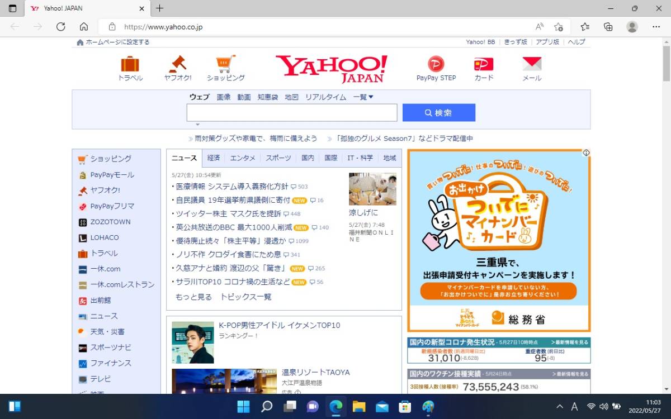Select the 国際 news tab
Viewport: 671px width, 419px height.
click(331, 158)
